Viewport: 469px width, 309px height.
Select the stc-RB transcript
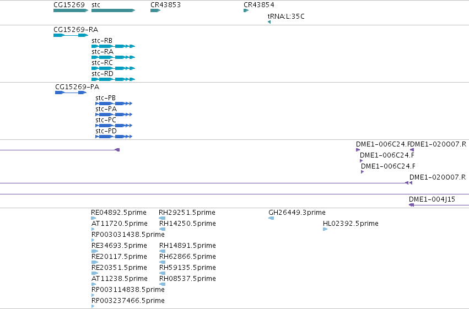[114, 46]
